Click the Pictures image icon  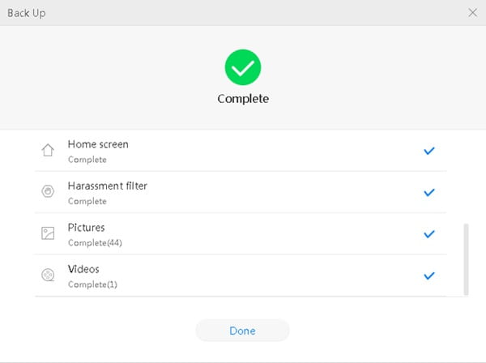tap(48, 233)
